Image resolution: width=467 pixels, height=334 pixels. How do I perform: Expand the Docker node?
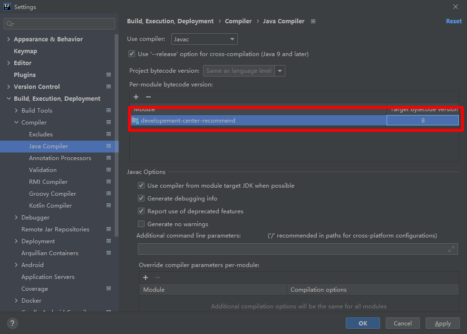(x=16, y=300)
